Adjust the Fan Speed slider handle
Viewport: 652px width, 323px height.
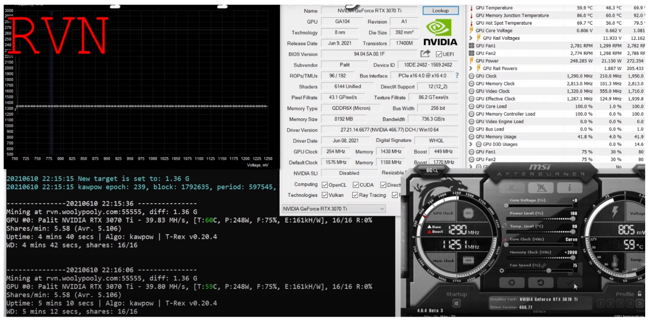click(x=548, y=271)
